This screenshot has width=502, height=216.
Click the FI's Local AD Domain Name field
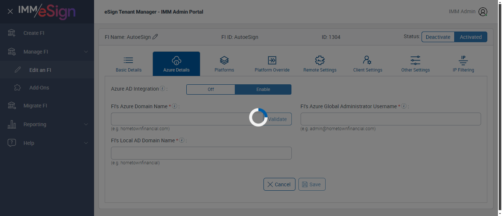point(201,153)
